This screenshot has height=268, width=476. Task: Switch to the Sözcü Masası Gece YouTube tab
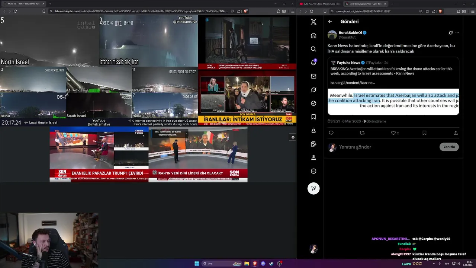click(320, 4)
